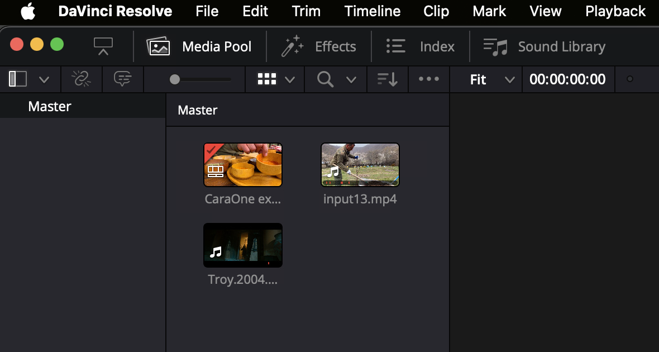Image resolution: width=659 pixels, height=352 pixels.
Task: Click the Master heading above the clips
Action: [198, 110]
